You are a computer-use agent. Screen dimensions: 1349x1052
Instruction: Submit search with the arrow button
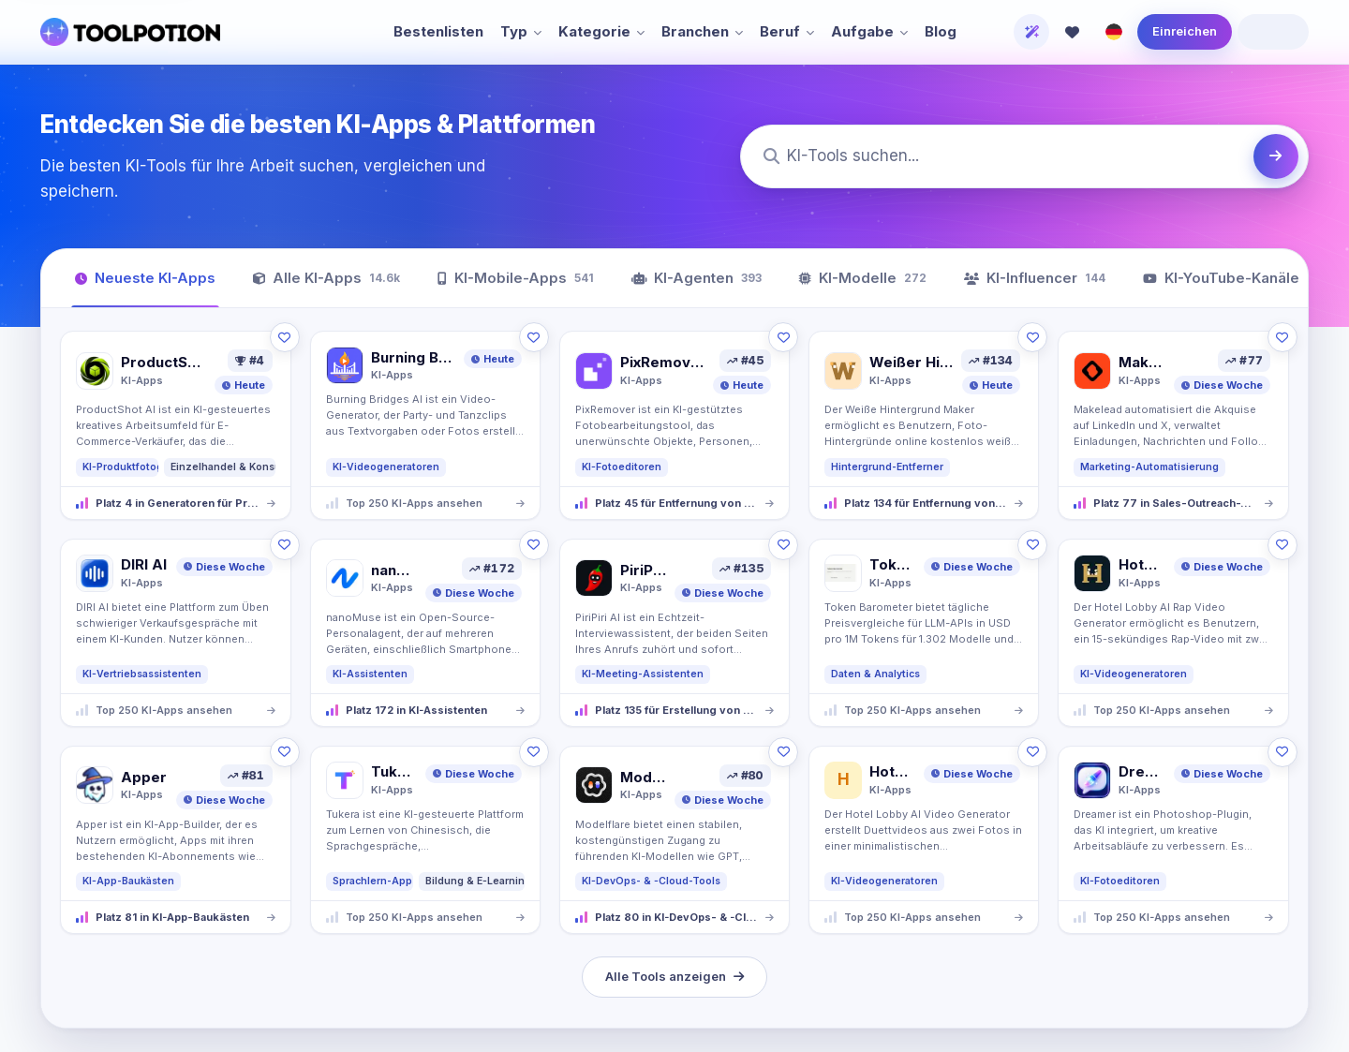tap(1276, 156)
